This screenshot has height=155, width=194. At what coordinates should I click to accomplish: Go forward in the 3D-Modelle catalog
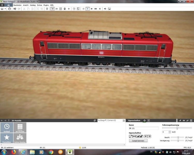coord(5,121)
